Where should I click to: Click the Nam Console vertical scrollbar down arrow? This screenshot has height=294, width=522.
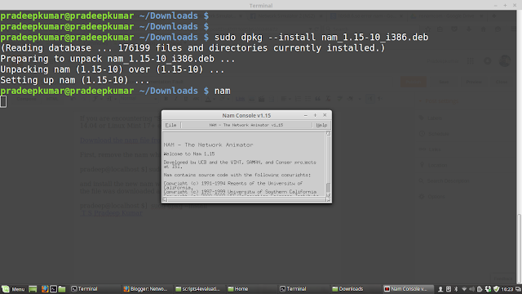(x=328, y=195)
